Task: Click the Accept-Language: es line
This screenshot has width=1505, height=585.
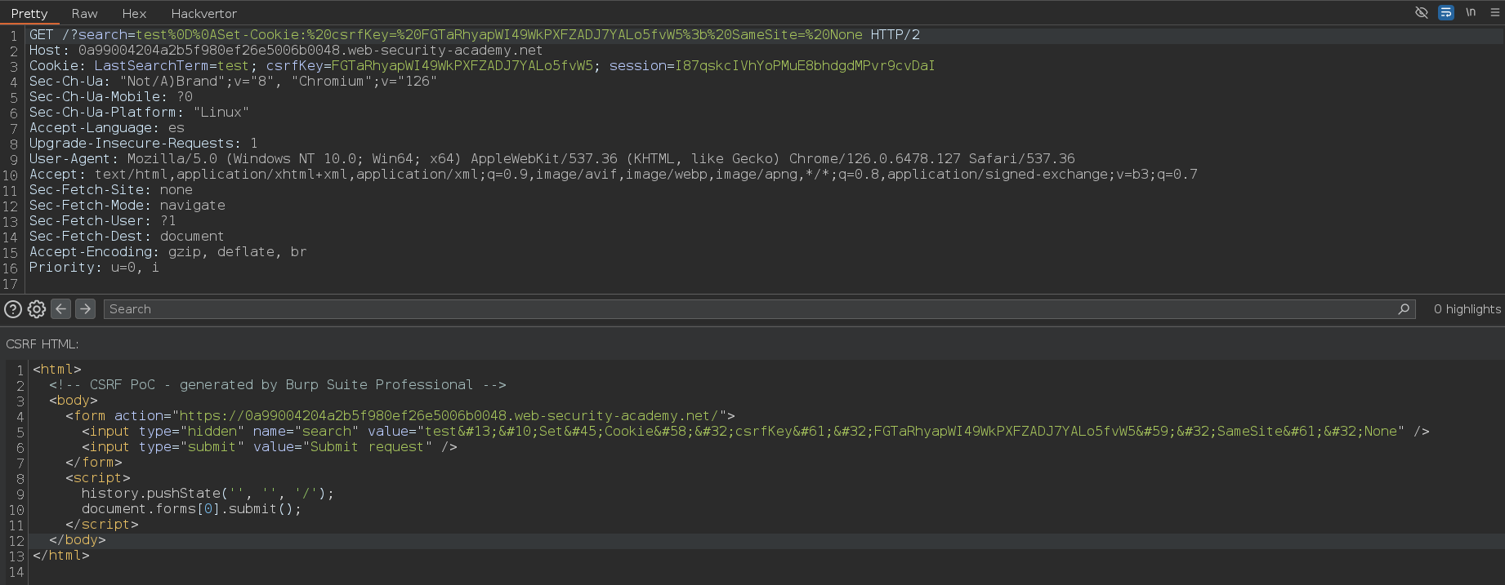Action: [107, 128]
